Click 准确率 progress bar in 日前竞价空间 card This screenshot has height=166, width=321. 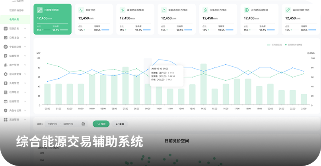[64, 30]
